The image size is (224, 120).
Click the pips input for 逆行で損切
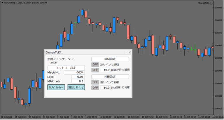click(105, 70)
